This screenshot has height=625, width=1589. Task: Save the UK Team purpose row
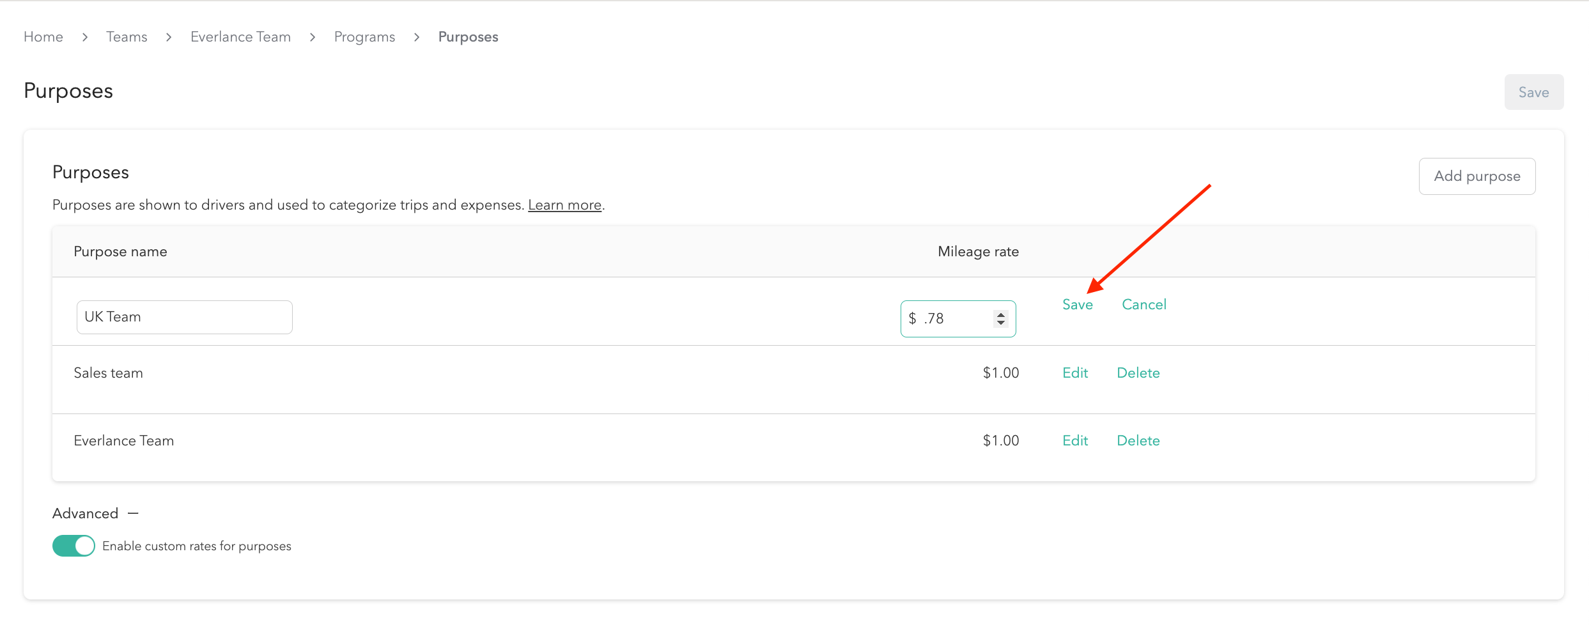[1077, 305]
